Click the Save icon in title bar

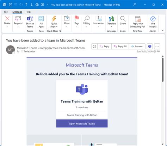tap(10, 5)
